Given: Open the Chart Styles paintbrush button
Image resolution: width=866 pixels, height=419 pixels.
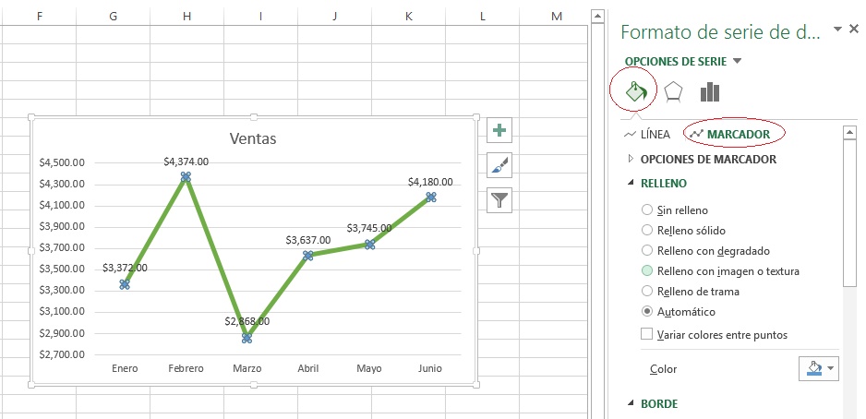Looking at the screenshot, I should coord(499,165).
